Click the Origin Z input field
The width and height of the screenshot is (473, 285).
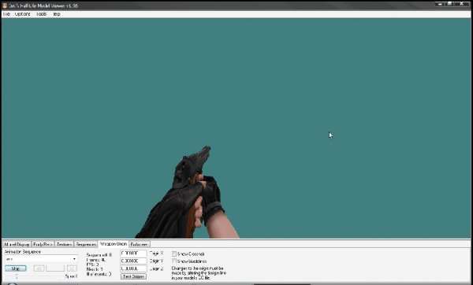pos(133,268)
